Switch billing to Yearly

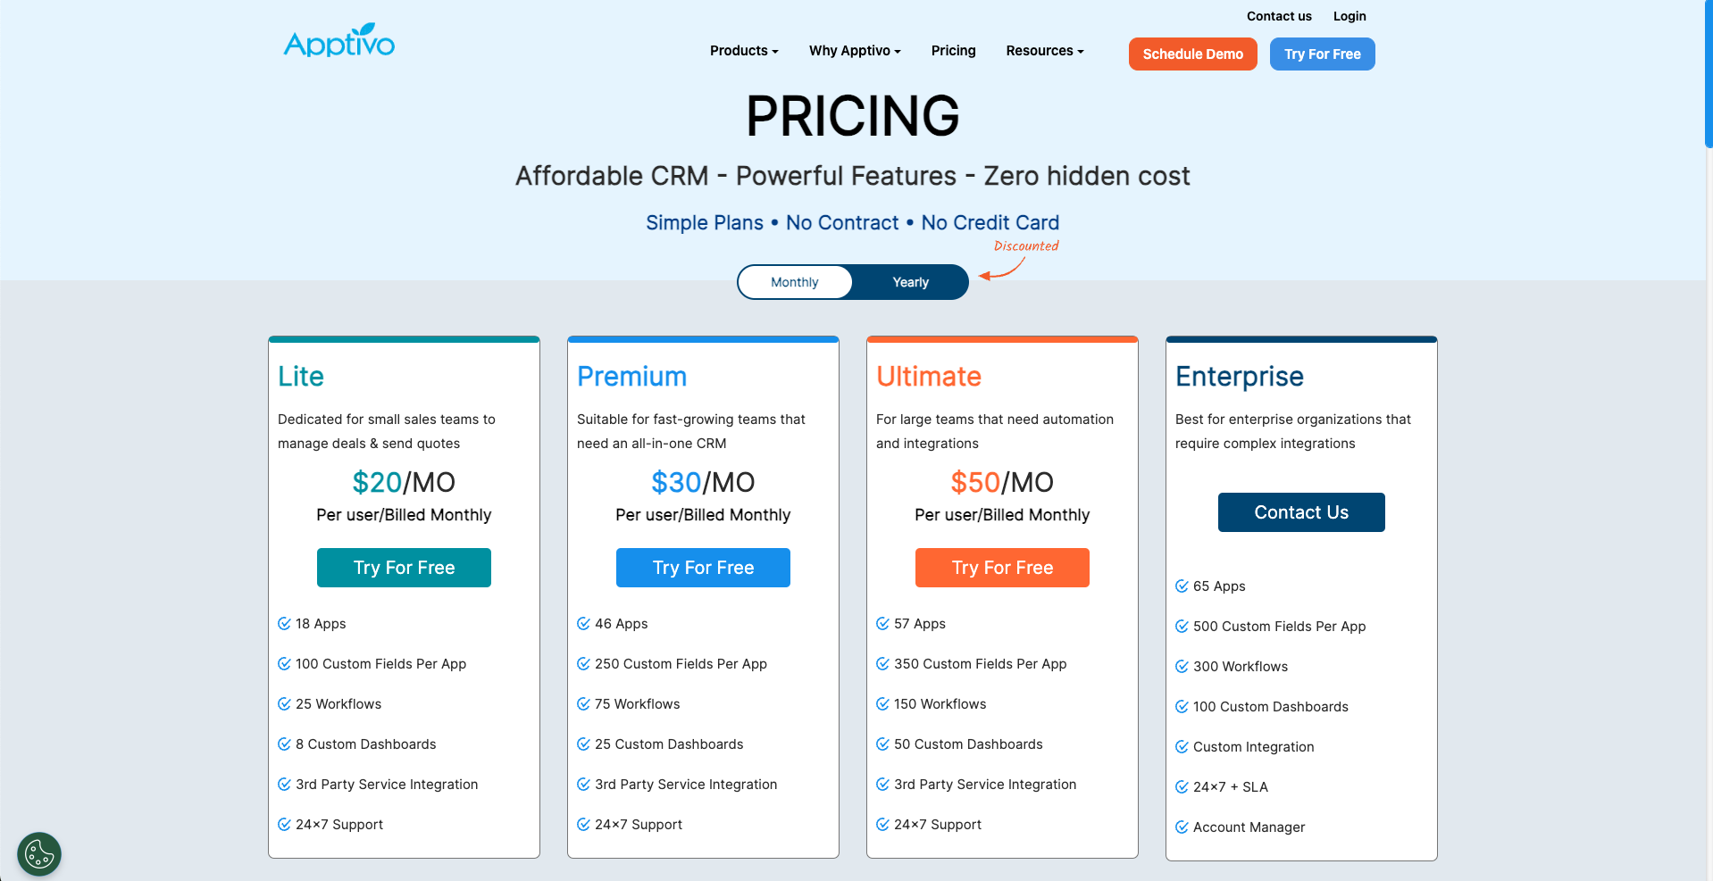tap(910, 282)
